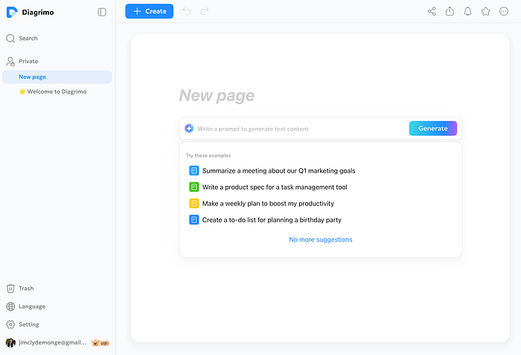Viewport: 521px width, 355px height.
Task: Favorite the page with star icon
Action: pos(486,11)
